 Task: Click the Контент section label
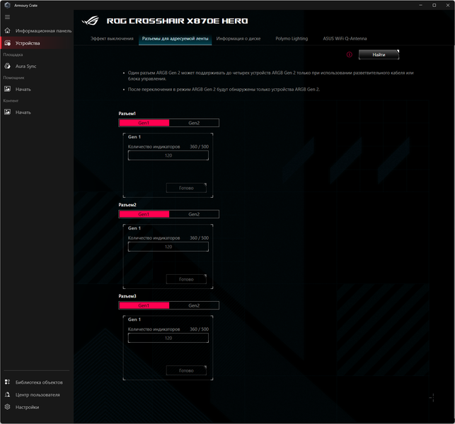[x=11, y=100]
